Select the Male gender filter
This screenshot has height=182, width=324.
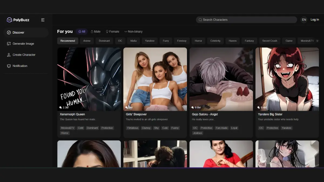[x=96, y=31]
